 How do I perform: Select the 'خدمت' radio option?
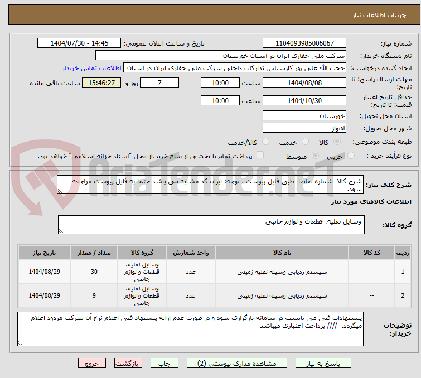coord(304,142)
